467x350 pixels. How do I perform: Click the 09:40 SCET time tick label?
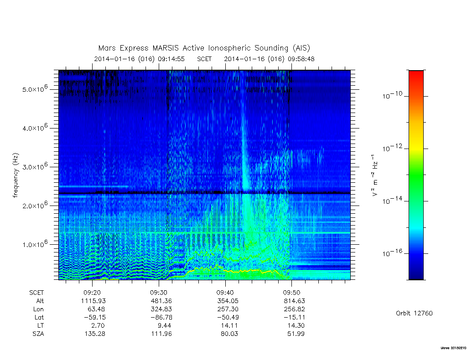click(x=225, y=293)
